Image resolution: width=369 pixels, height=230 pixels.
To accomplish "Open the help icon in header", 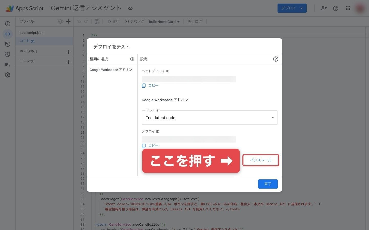I will (x=336, y=8).
